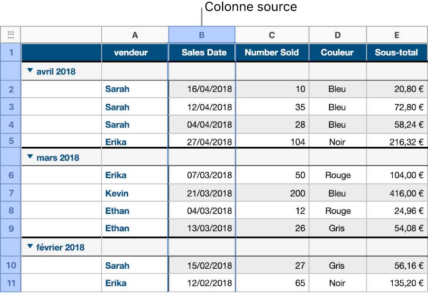Click the Sales Date header cell
This screenshot has height=293, width=428.
201,53
